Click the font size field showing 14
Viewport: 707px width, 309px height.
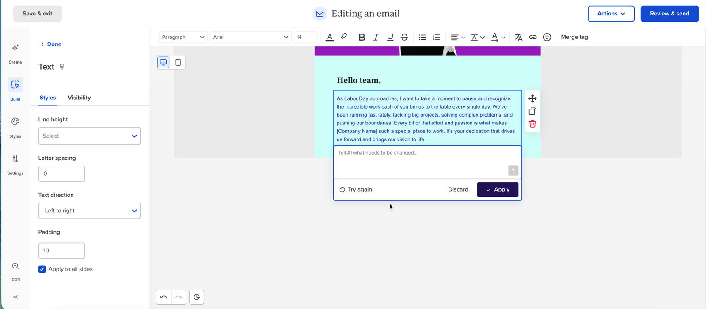tap(305, 37)
